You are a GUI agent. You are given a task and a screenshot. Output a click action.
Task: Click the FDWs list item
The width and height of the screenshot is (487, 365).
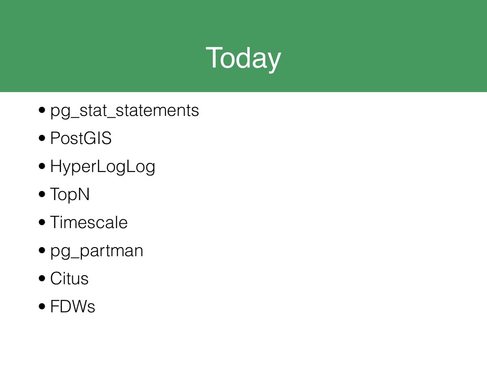pyautogui.click(x=72, y=307)
